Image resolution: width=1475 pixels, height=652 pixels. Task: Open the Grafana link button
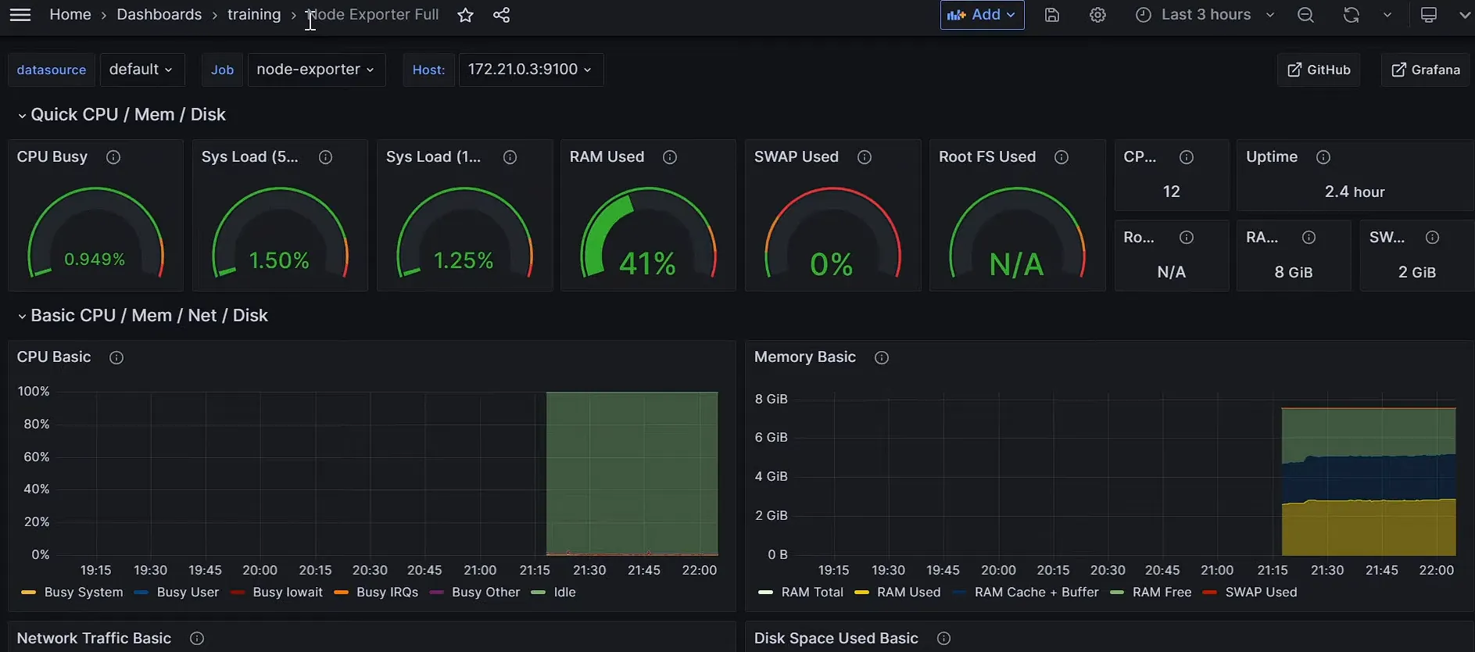[1426, 70]
